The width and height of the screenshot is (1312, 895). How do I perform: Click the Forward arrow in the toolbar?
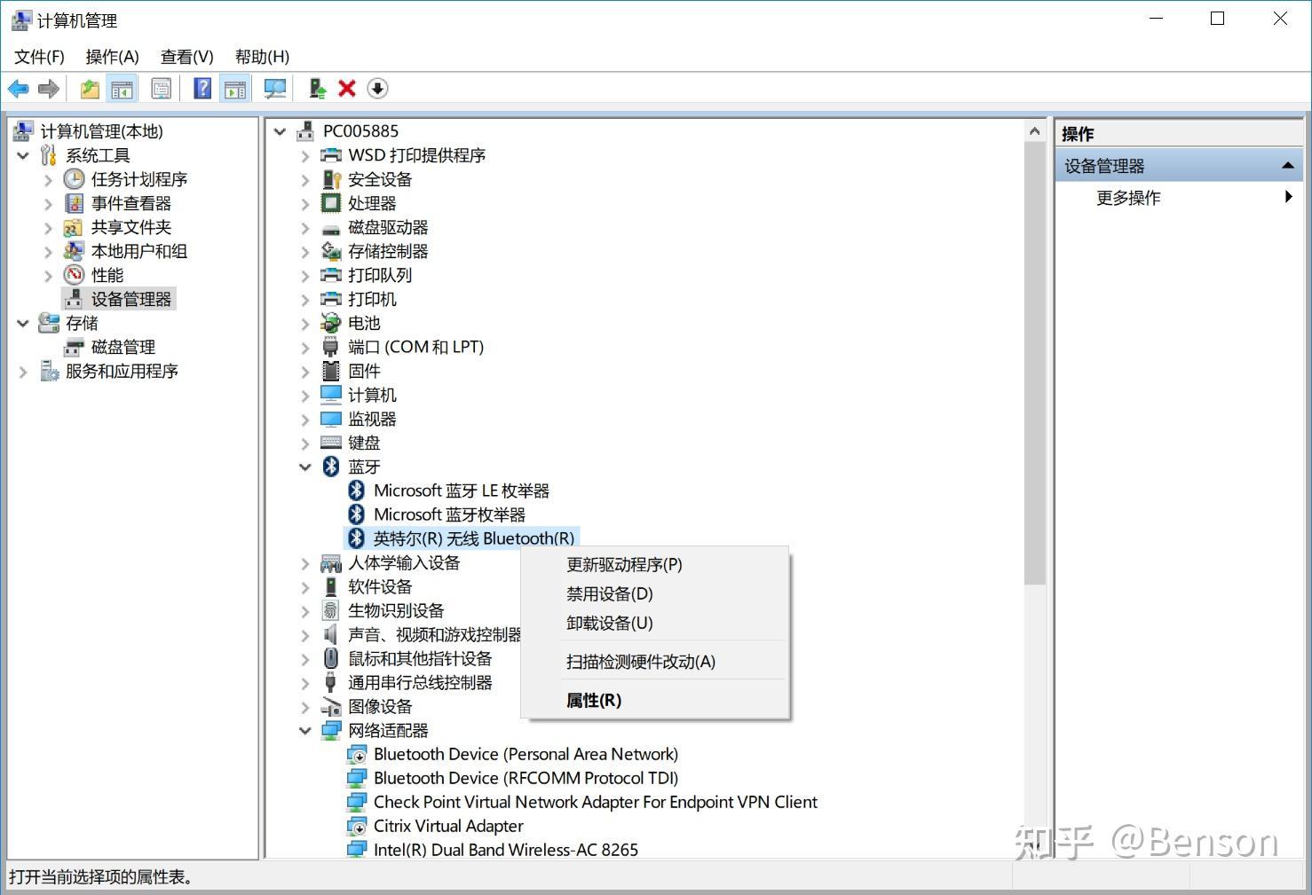(x=49, y=89)
